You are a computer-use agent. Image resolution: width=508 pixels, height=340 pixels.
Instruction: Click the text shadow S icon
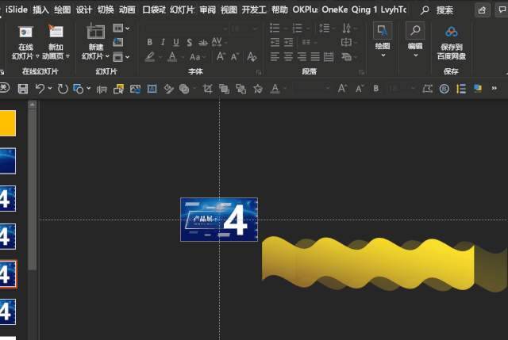[190, 42]
